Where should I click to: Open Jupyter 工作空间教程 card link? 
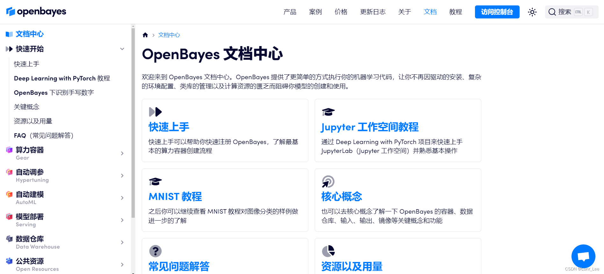370,127
